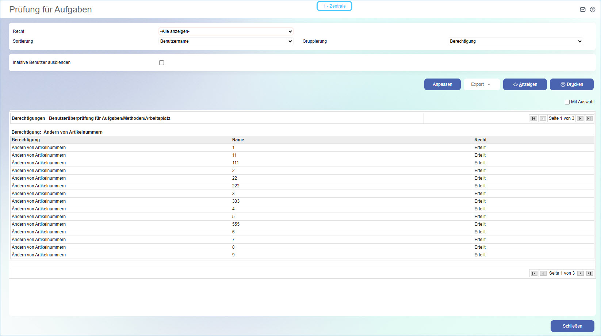
Task: Click the Anpassen button
Action: point(442,84)
